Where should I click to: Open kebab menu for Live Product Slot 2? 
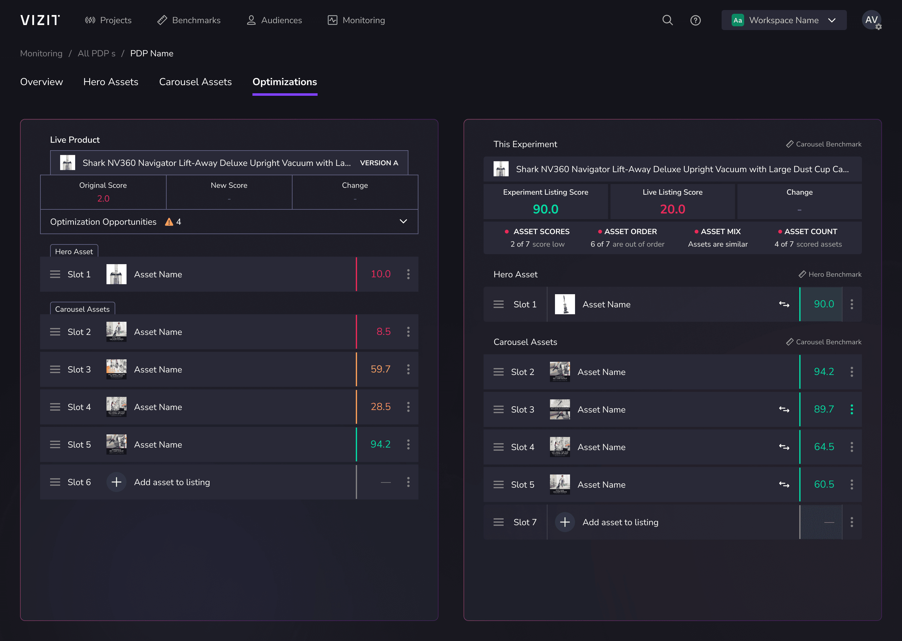click(408, 332)
